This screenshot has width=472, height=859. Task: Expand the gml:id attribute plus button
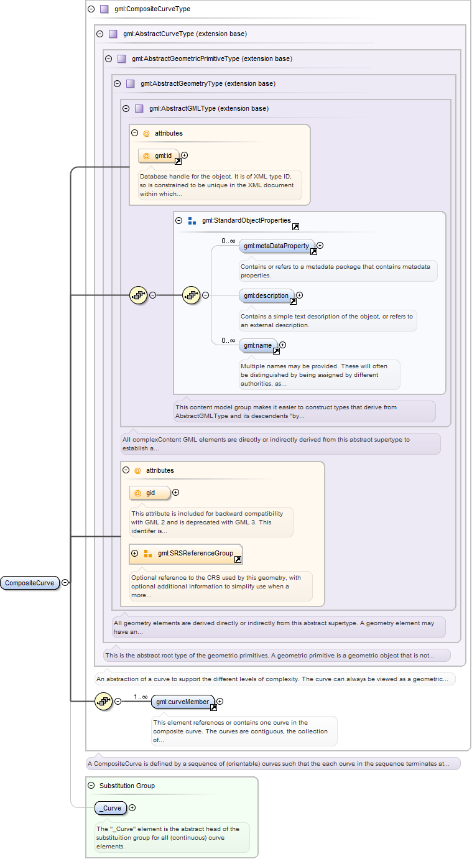(184, 156)
